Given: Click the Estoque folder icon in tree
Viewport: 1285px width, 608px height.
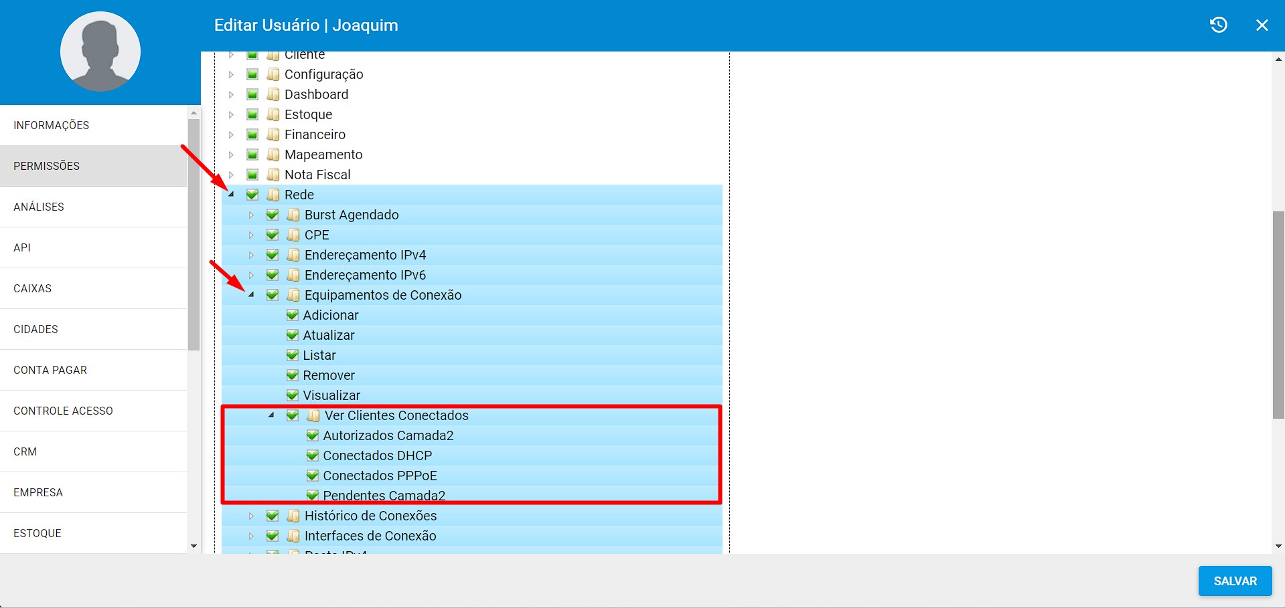Looking at the screenshot, I should 273,114.
